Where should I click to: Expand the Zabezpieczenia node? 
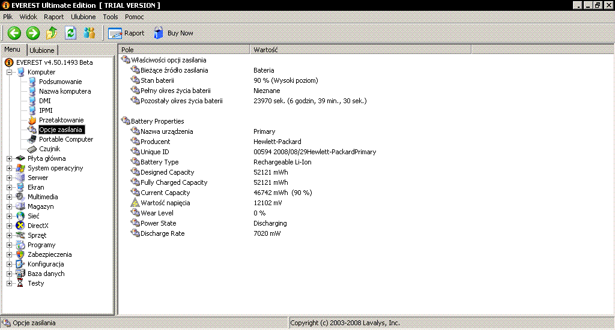point(9,255)
